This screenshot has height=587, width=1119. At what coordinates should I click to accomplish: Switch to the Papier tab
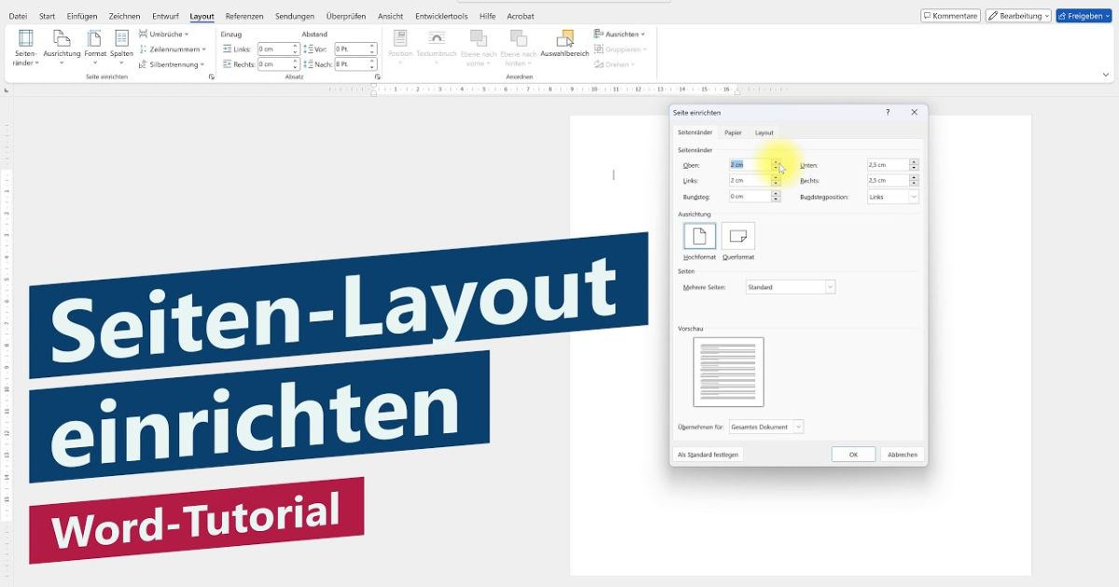(733, 132)
